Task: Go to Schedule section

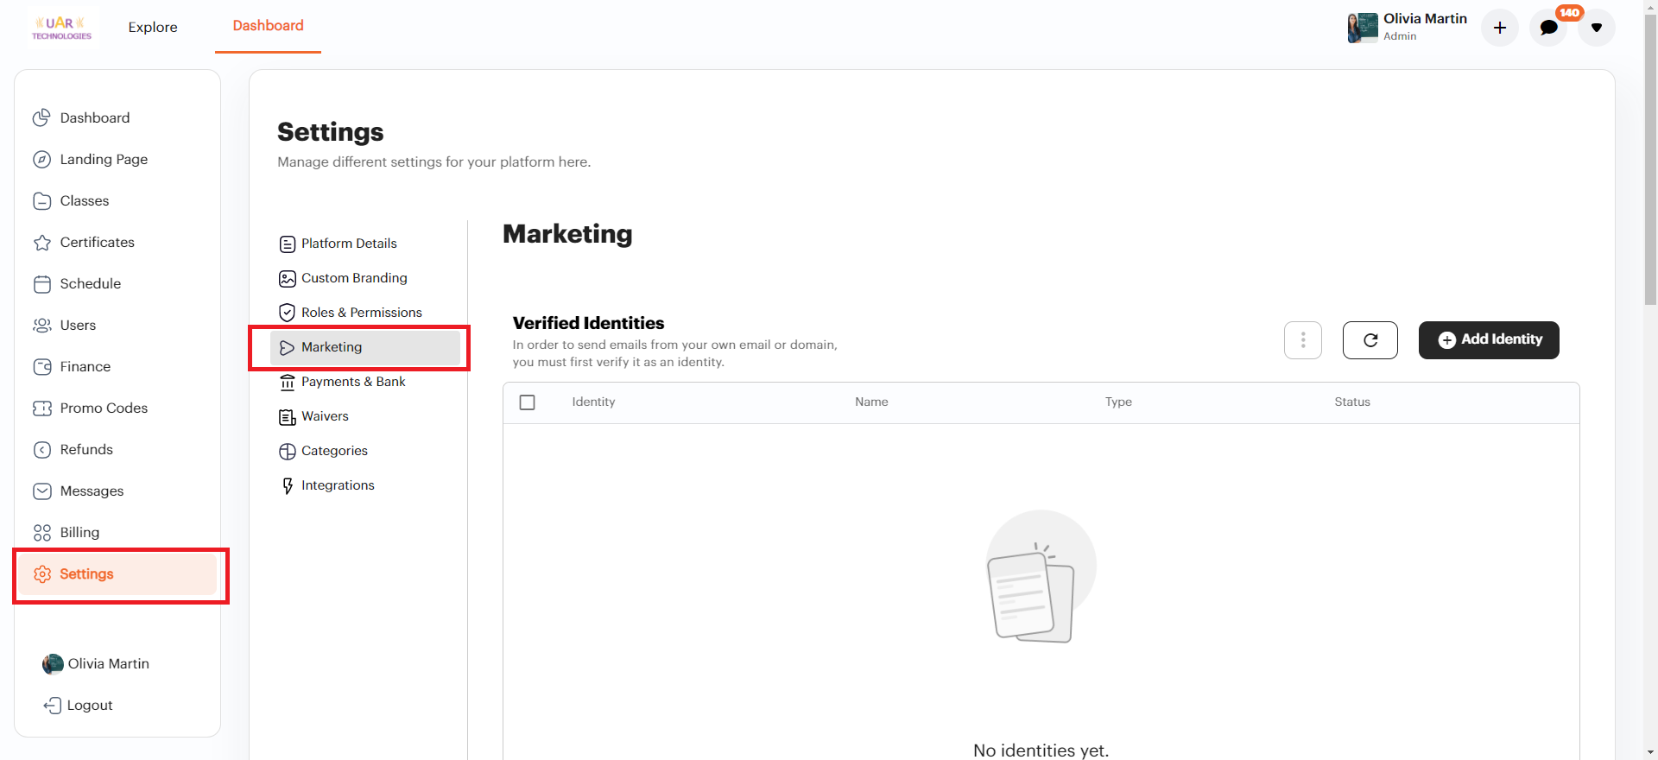Action: (91, 283)
